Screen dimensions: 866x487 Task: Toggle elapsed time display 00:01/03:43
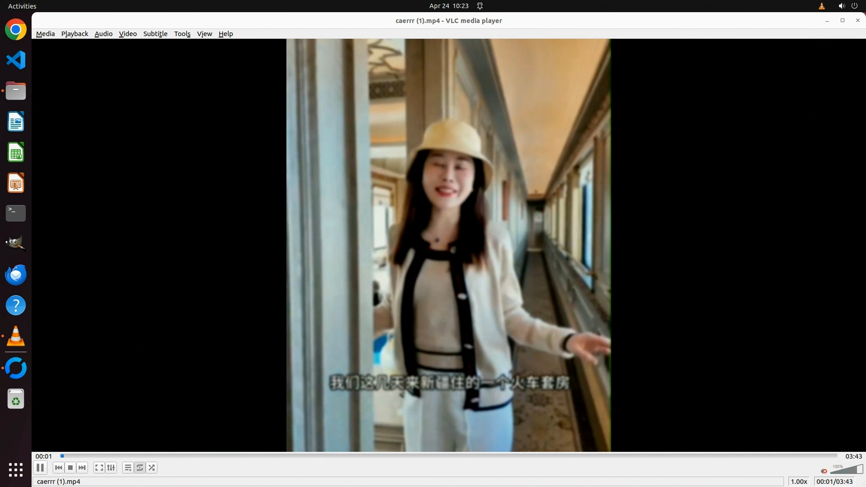tap(834, 481)
